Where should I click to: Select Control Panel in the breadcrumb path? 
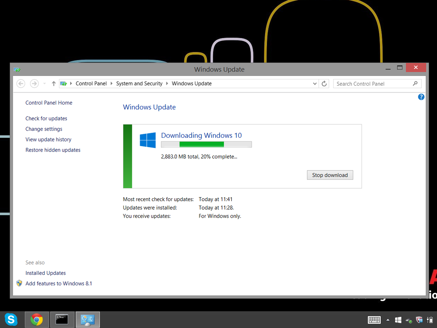(x=91, y=83)
